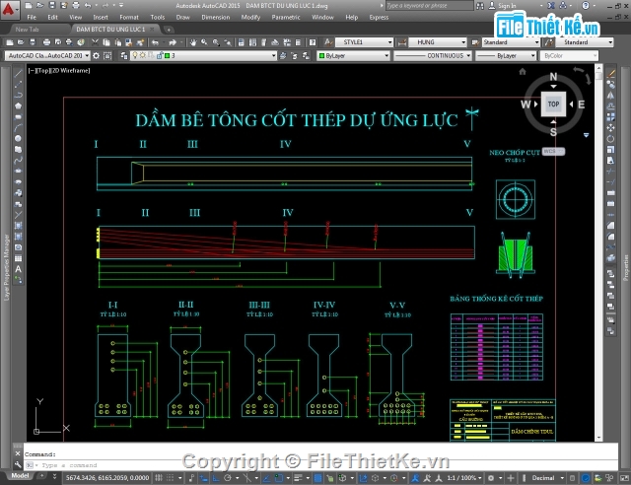631x485 pixels.
Task: Select the Circle tool in Draw toolbar
Action: 18,138
